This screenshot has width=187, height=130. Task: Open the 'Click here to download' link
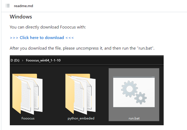(42, 38)
